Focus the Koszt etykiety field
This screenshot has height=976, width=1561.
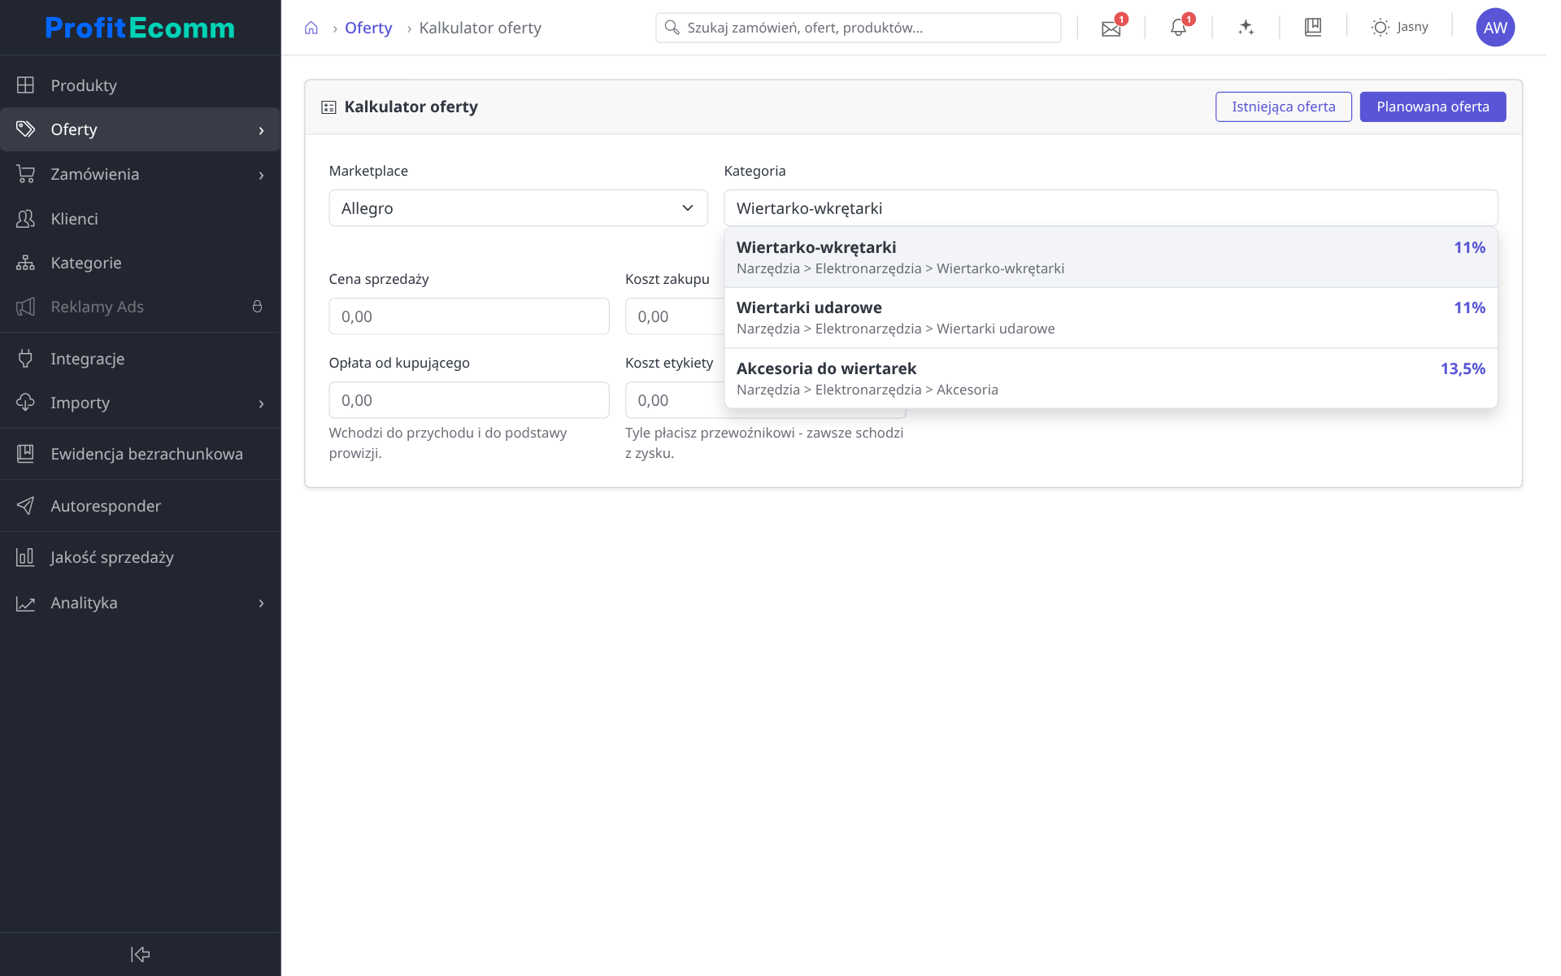(x=675, y=400)
